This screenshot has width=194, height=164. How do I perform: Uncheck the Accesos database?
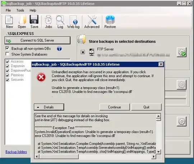pyautogui.click(x=8, y=61)
